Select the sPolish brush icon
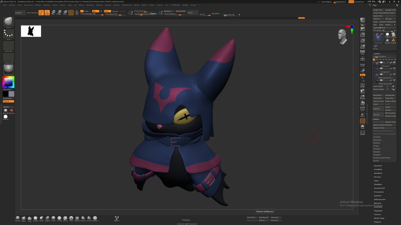 [89, 218]
